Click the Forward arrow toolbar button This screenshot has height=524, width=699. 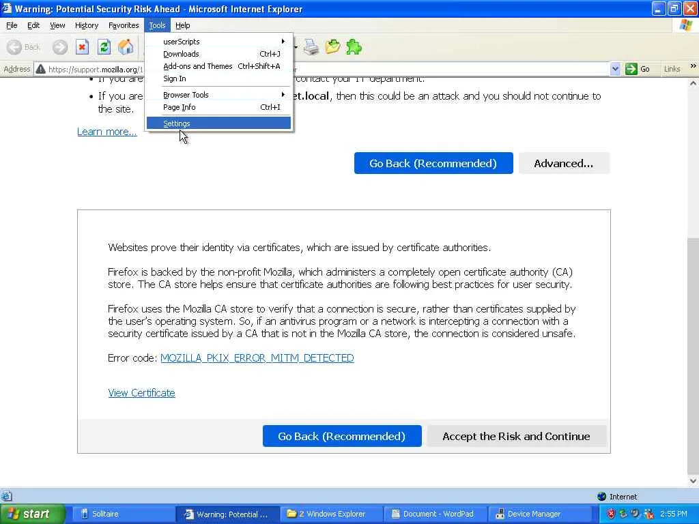pos(60,47)
